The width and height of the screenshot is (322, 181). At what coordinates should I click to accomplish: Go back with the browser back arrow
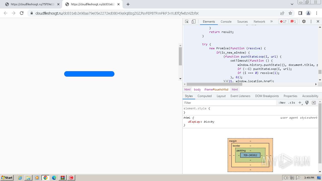coord(6,13)
